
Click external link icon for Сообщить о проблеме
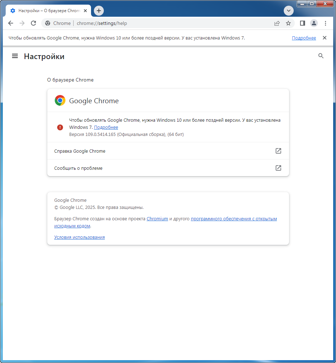[278, 168]
